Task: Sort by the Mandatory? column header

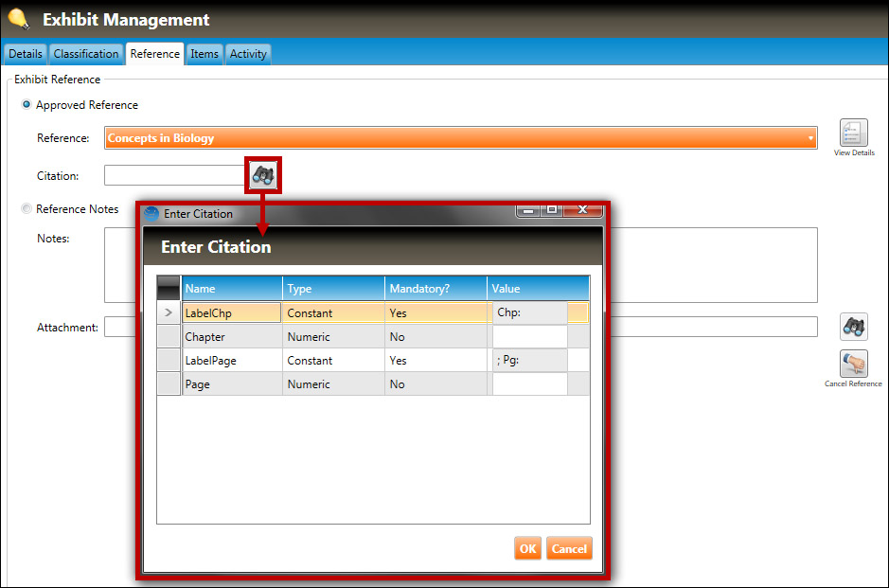Action: (436, 289)
